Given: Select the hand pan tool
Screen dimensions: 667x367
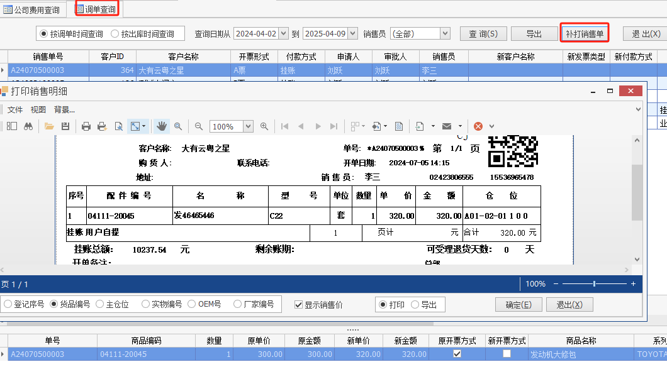Looking at the screenshot, I should (x=161, y=126).
